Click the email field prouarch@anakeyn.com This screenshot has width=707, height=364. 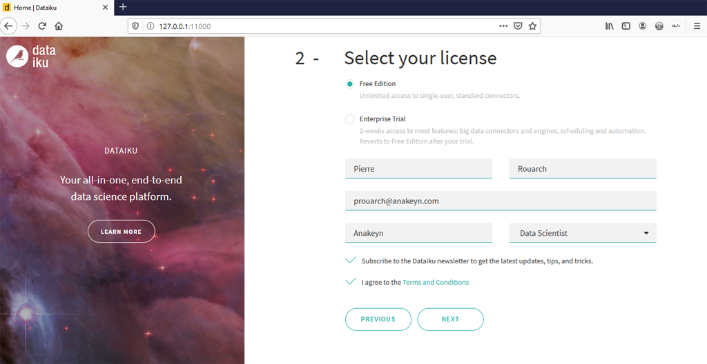point(501,201)
